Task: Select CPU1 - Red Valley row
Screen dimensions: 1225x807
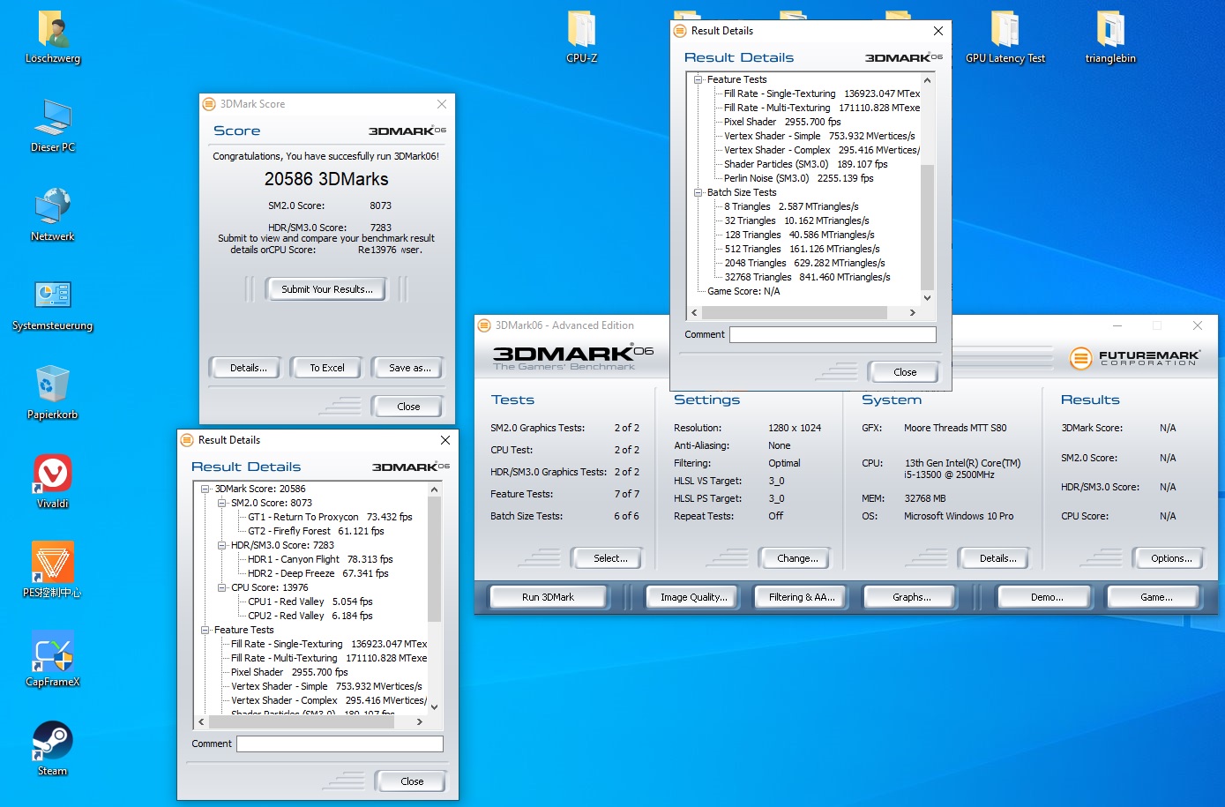Action: tap(310, 602)
